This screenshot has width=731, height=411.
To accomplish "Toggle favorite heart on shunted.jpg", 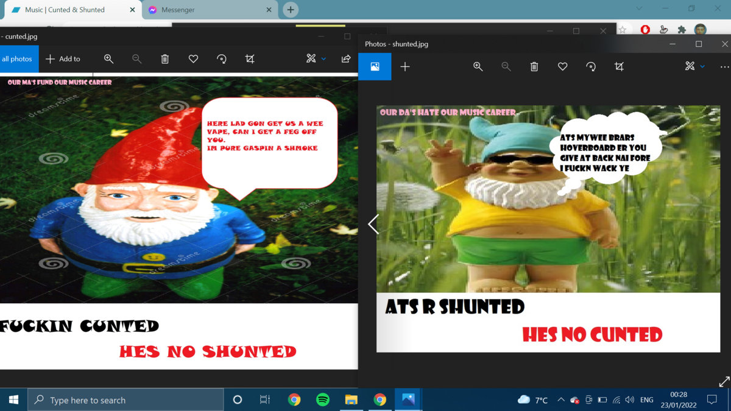I will (562, 66).
